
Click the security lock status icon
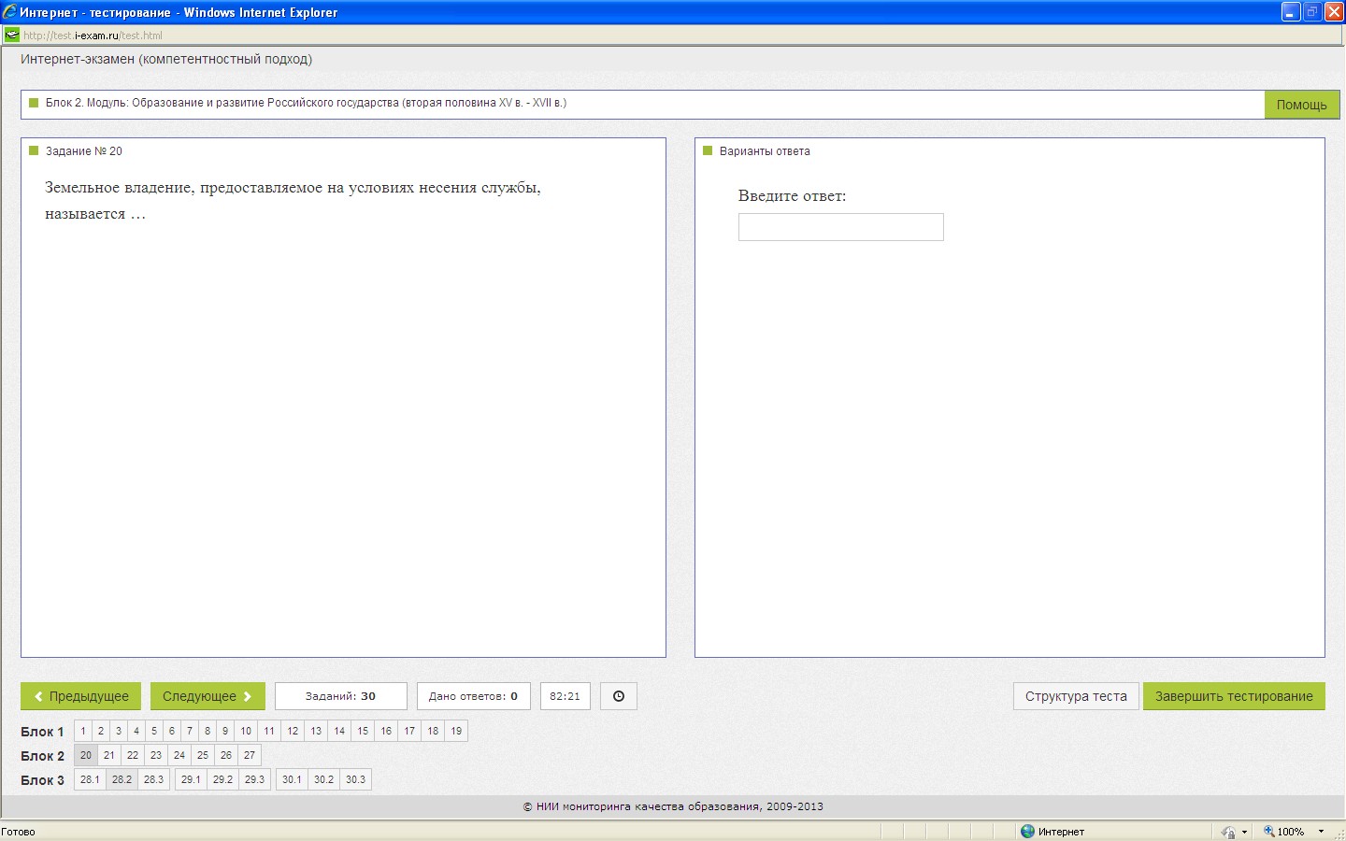point(1228,832)
